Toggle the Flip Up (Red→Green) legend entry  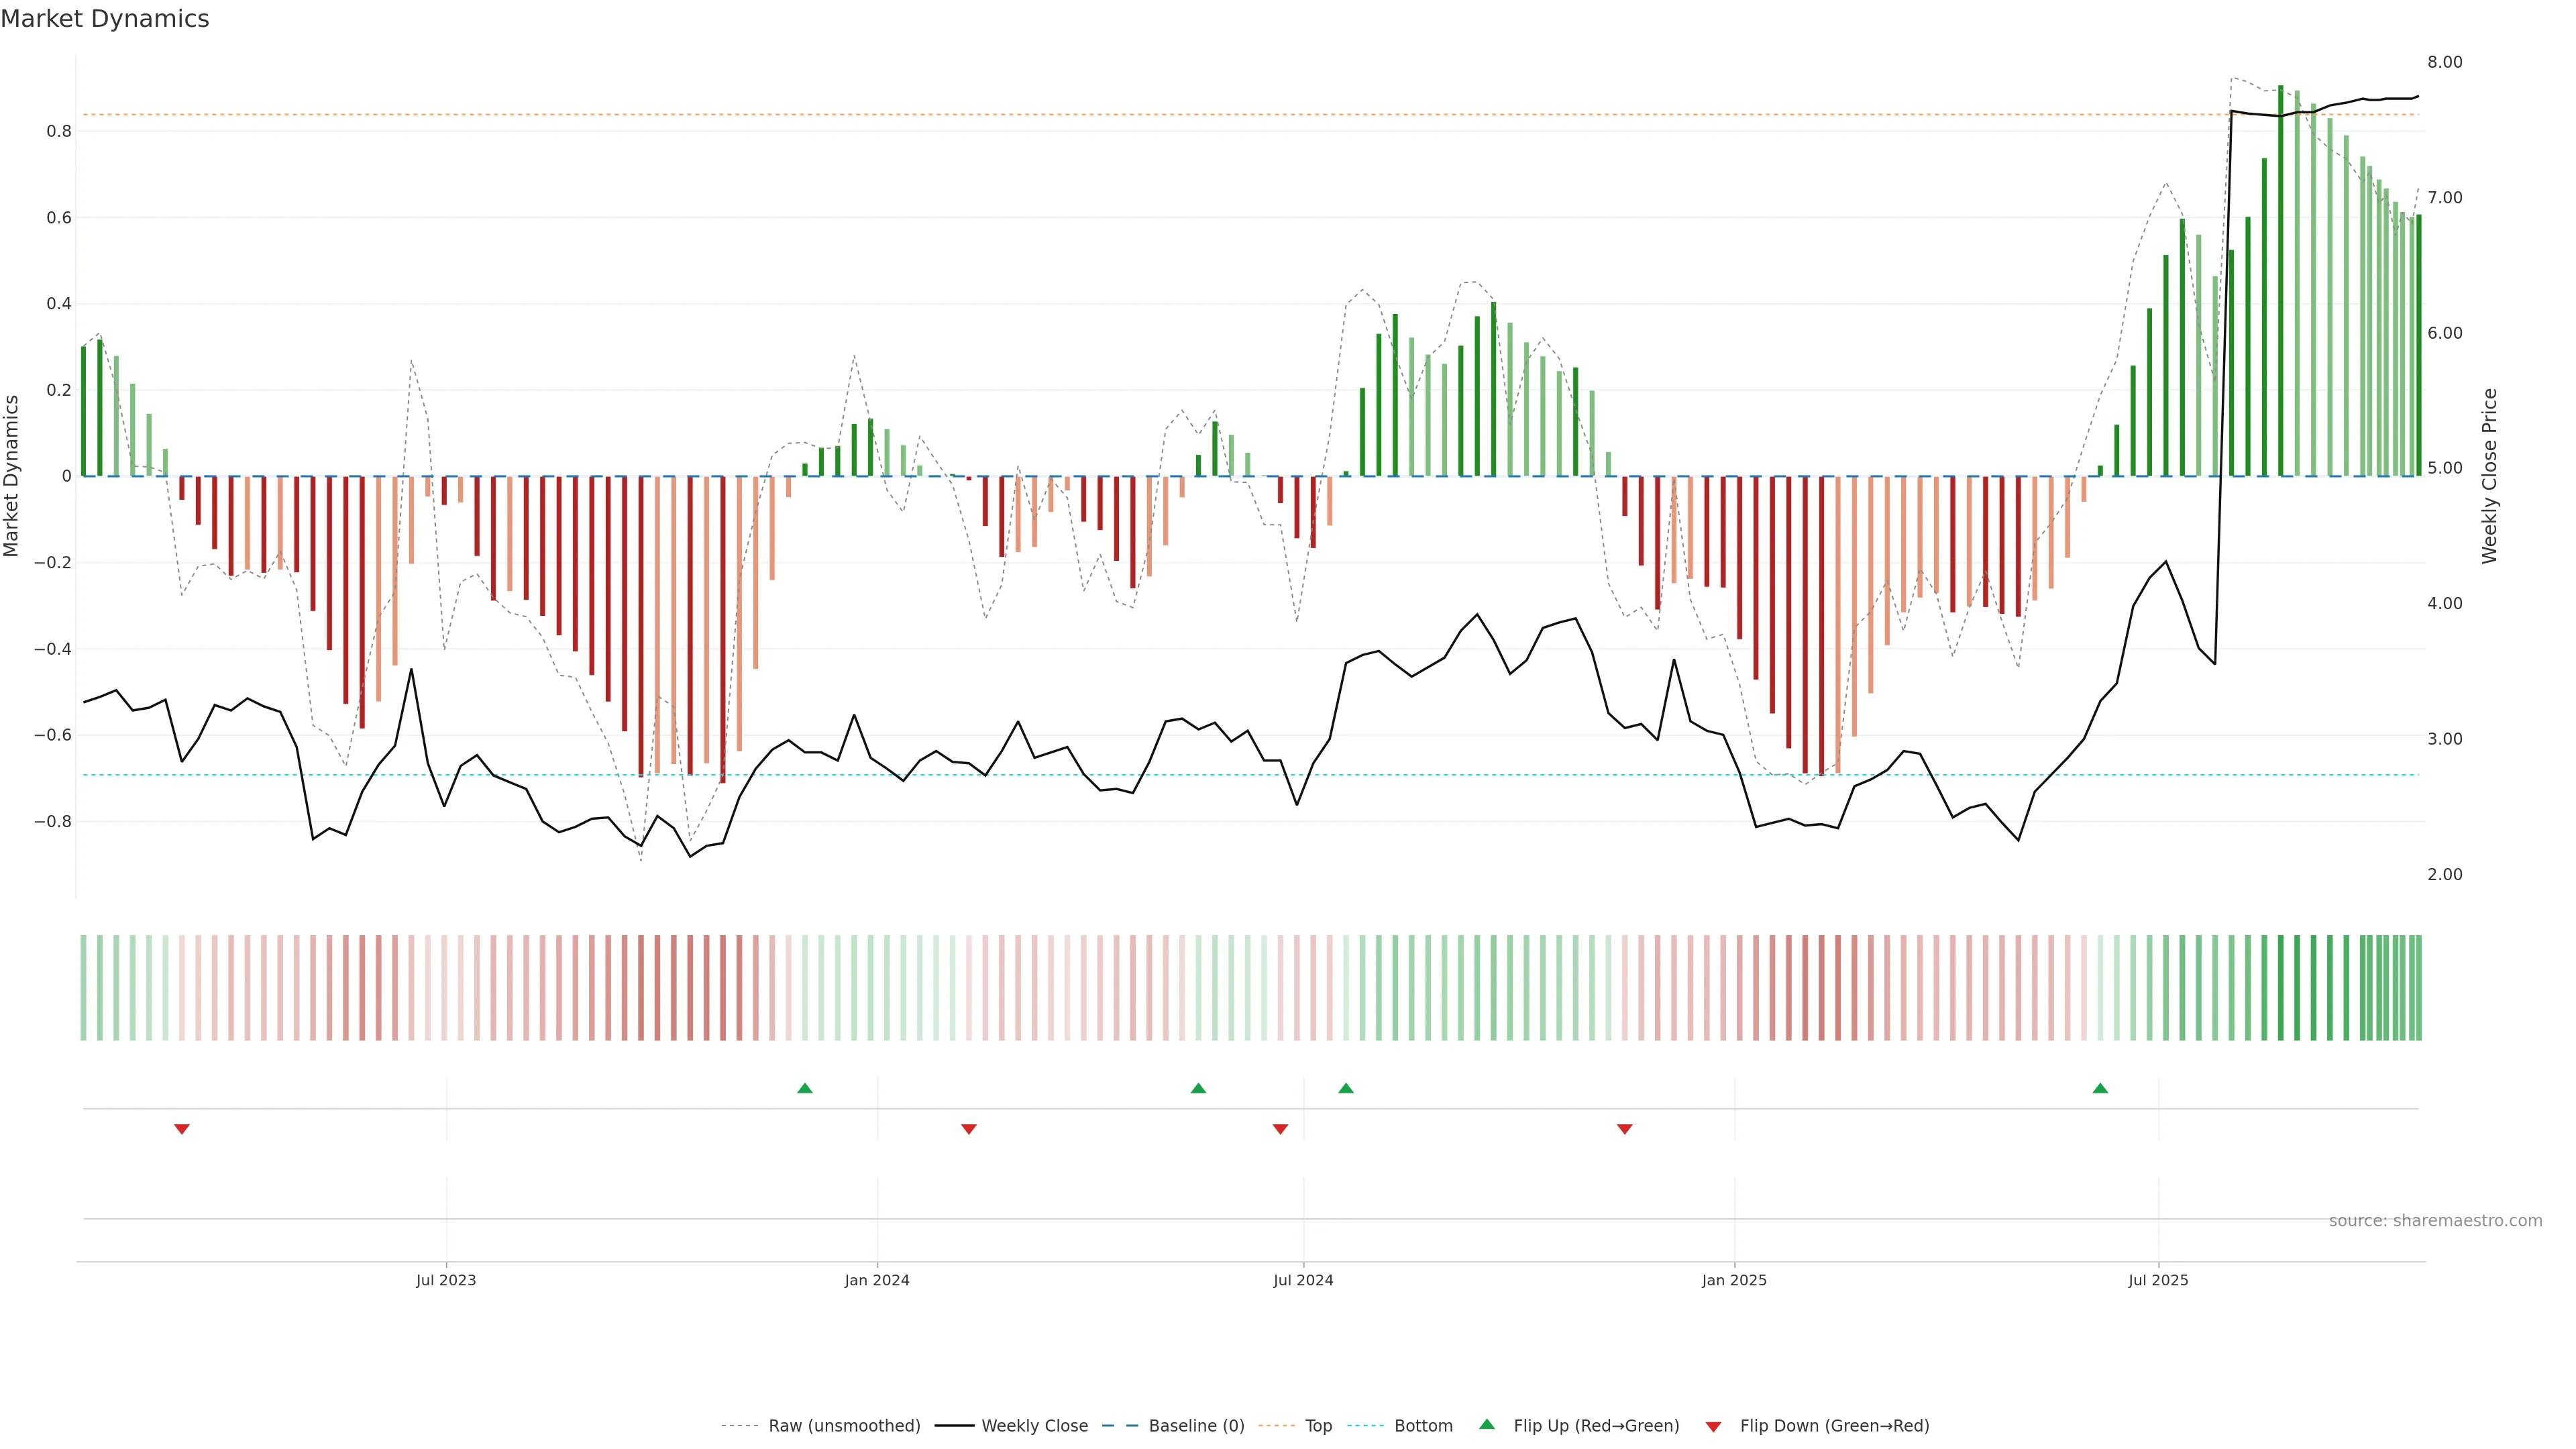pos(1596,1426)
